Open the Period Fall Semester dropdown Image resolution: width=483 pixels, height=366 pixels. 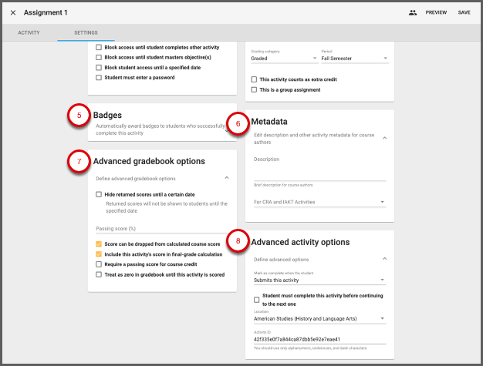pos(353,59)
